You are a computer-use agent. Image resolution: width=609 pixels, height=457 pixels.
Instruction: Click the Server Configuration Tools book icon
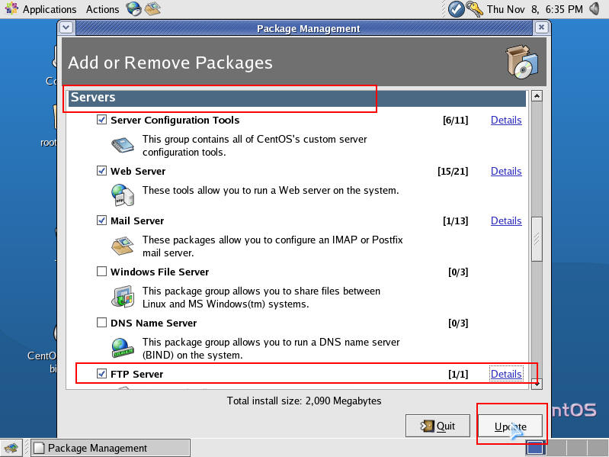click(x=123, y=146)
